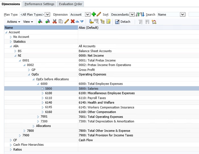The width and height of the screenshot is (199, 154).
Task: Open the Dimension Account dropdown
Action: 88,15
